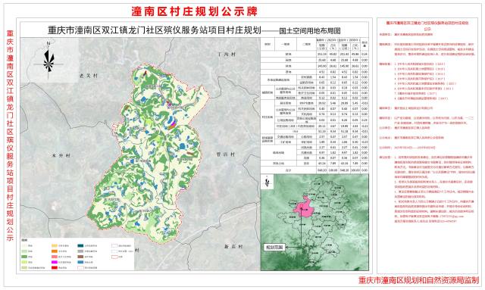Click the map title 国土空间用地布局图
Screen dimensions: 485x290
pyautogui.click(x=310, y=31)
